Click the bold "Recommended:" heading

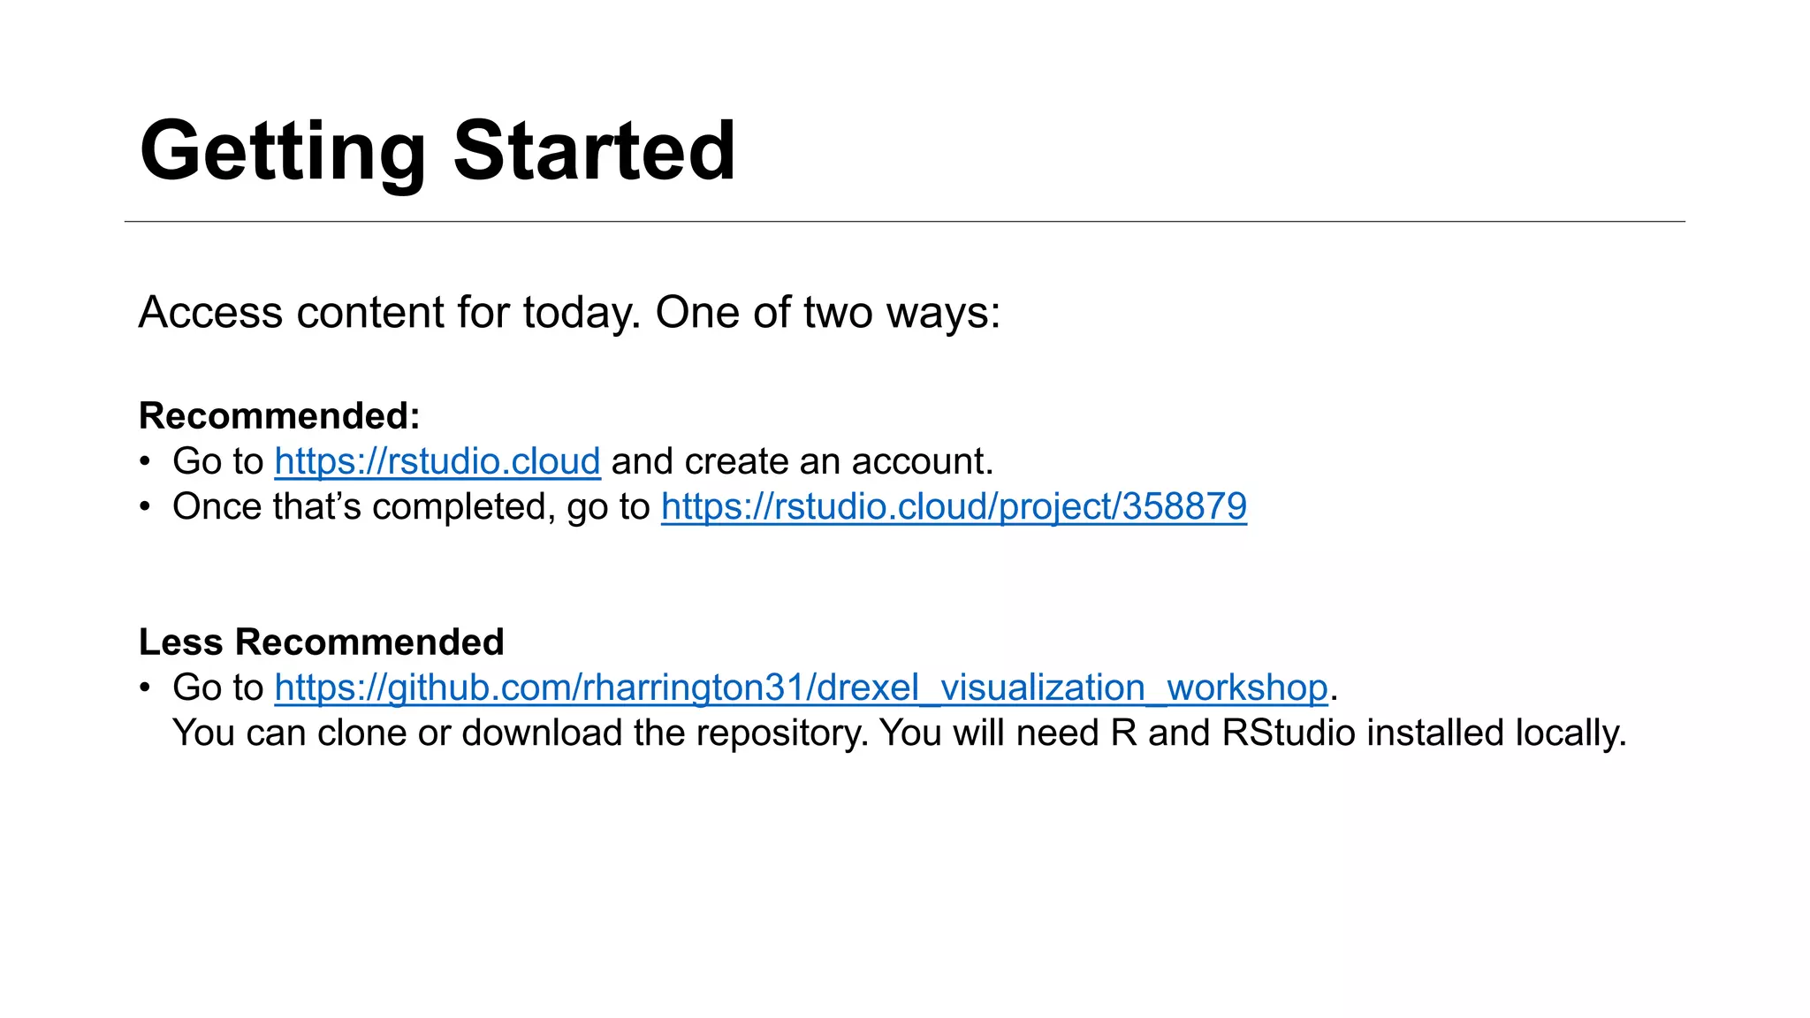click(x=279, y=415)
